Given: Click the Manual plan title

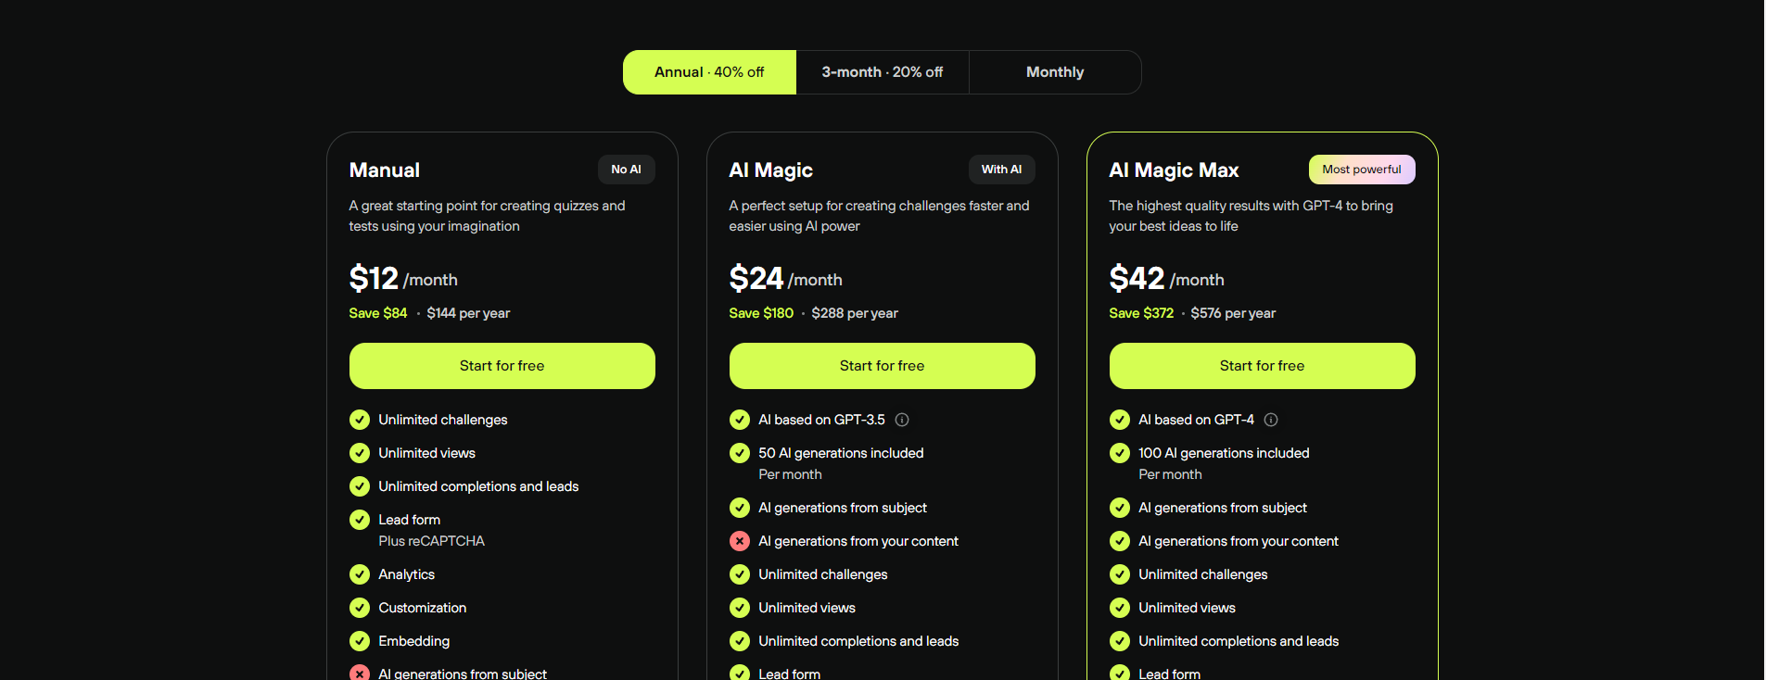Looking at the screenshot, I should [385, 170].
